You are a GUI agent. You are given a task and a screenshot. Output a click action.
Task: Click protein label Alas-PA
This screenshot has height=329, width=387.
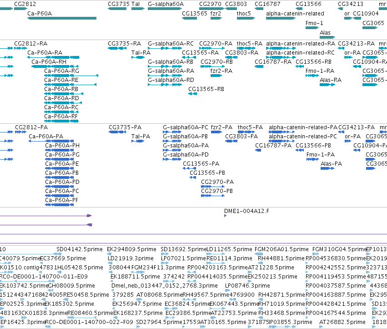(x=331, y=164)
